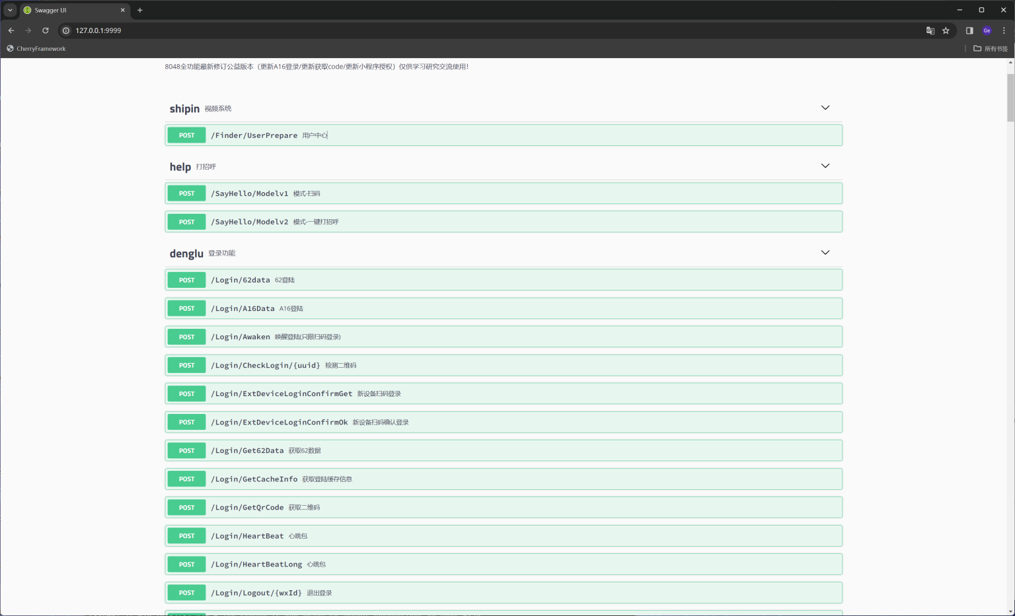Click the back navigation arrow

11,30
